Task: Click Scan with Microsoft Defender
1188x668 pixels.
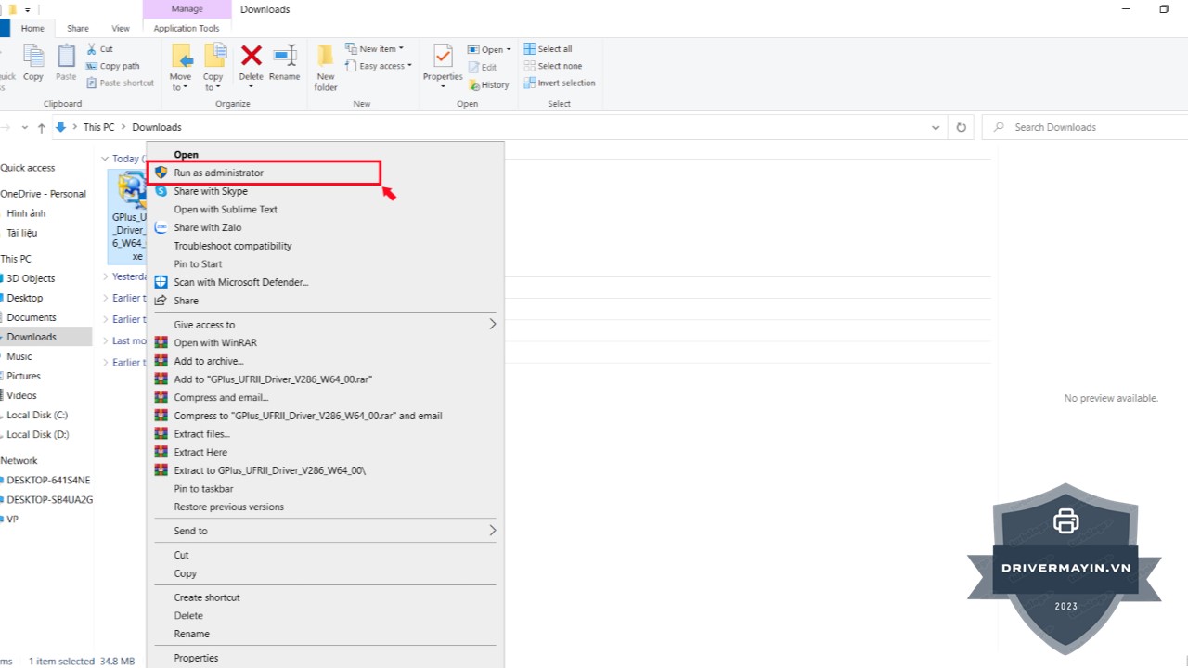Action: tap(240, 282)
